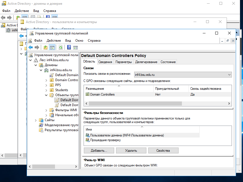
Task: Collapse the Лес: inf4.bsu.edu.ru forest node
Action: point(31,60)
